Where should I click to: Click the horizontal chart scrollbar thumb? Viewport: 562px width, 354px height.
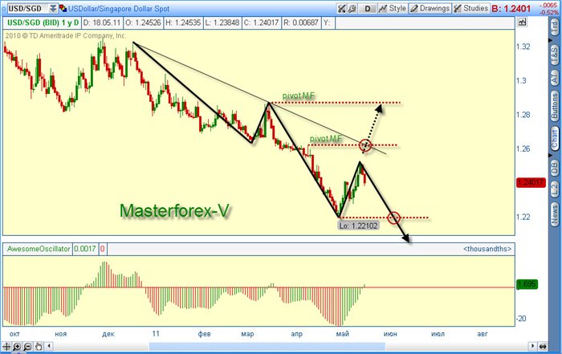point(267,347)
